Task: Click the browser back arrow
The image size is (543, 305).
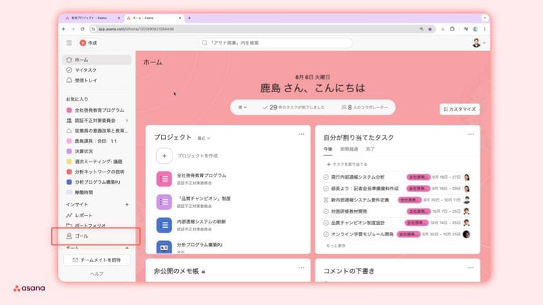Action: point(64,29)
